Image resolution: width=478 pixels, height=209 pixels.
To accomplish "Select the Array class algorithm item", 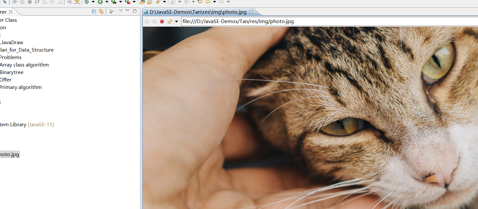I will 24,65.
